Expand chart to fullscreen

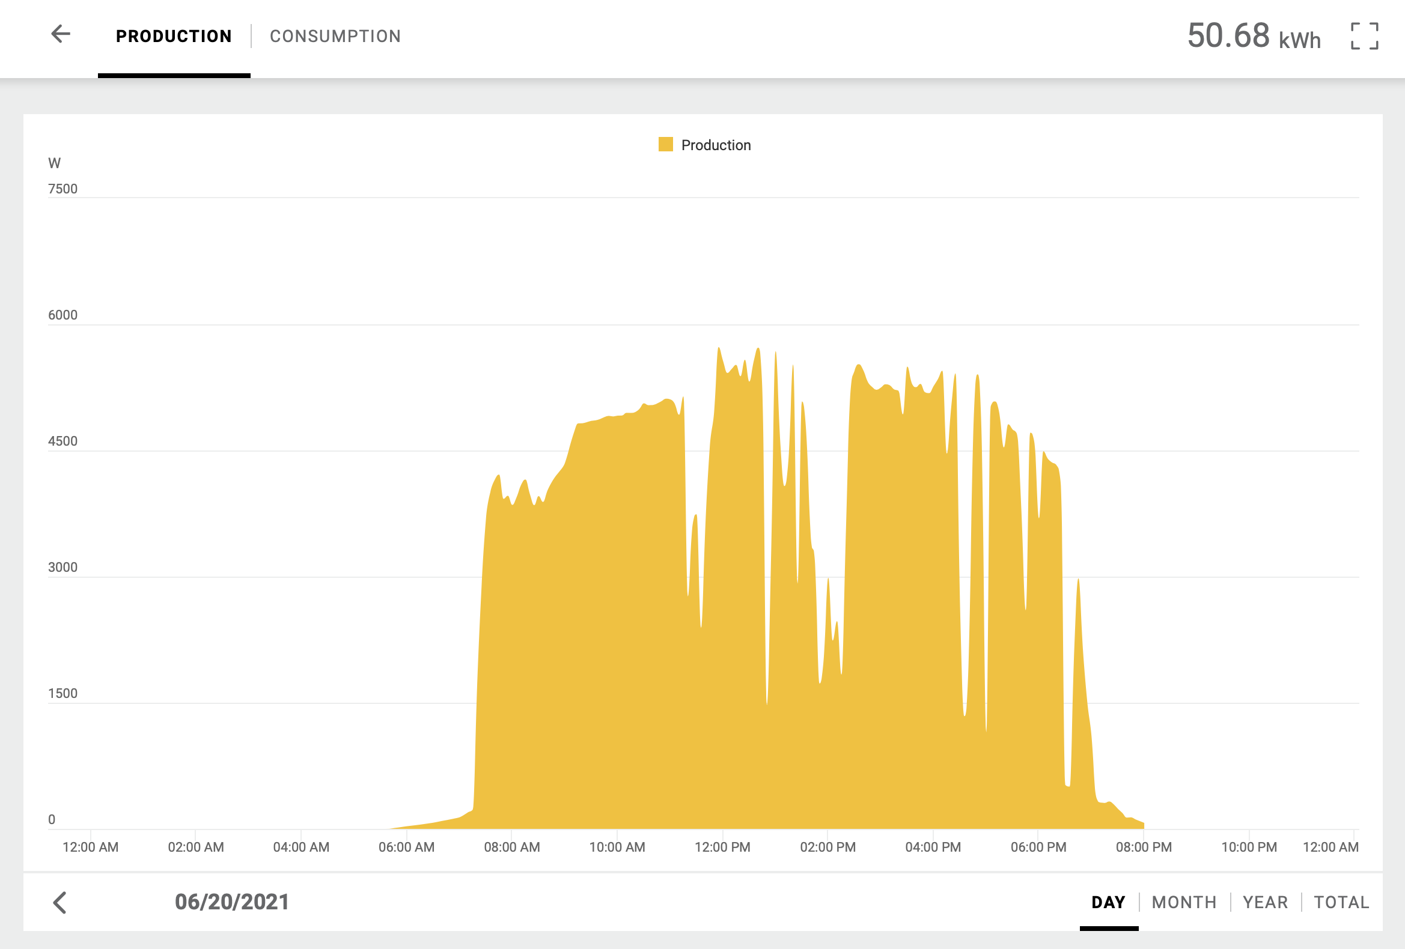[x=1364, y=36]
